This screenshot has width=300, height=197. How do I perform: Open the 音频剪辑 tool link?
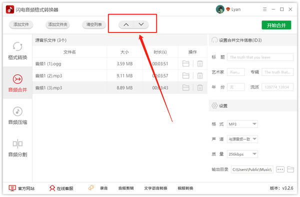coord(126,188)
